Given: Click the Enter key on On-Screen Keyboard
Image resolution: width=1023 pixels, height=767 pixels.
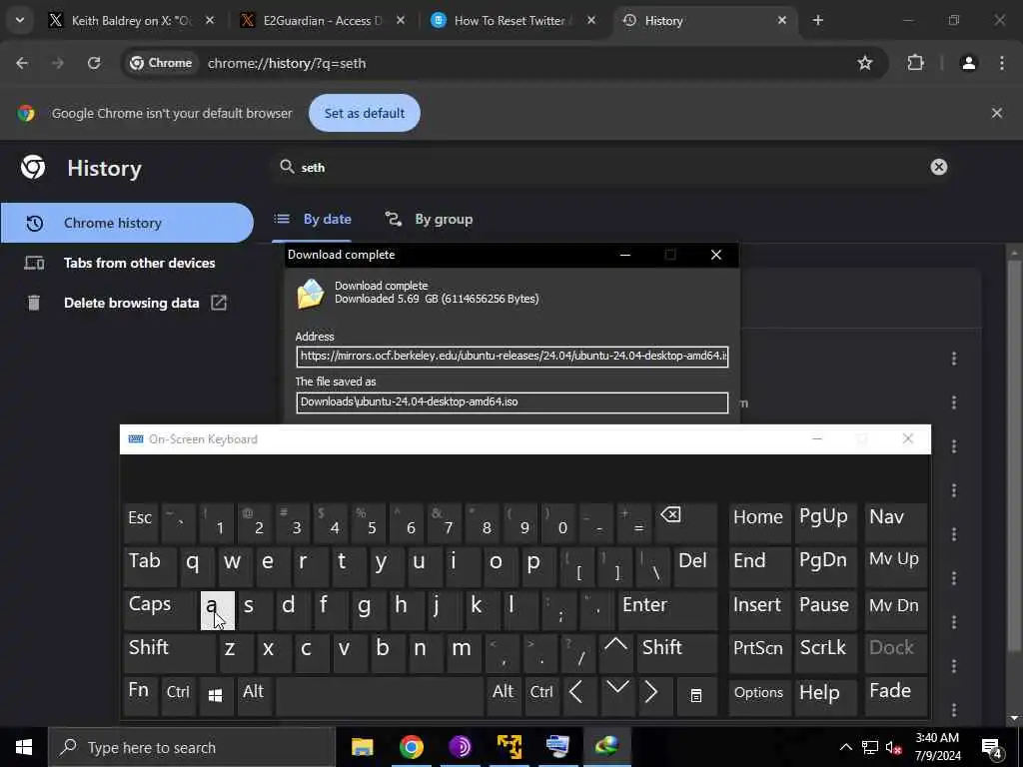Looking at the screenshot, I should click(666, 609).
